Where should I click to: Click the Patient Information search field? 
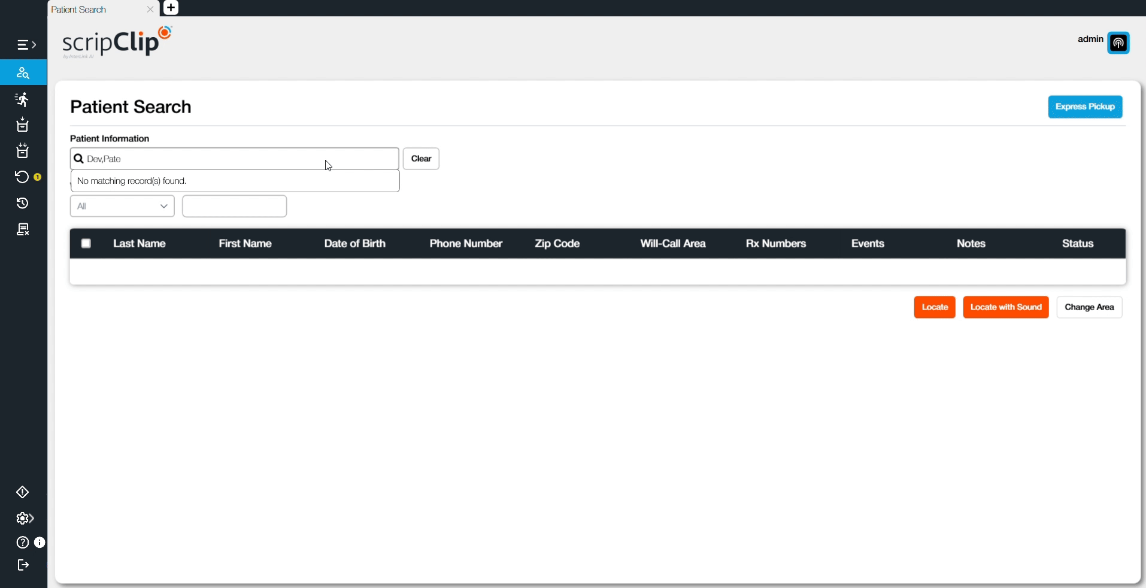tap(239, 159)
